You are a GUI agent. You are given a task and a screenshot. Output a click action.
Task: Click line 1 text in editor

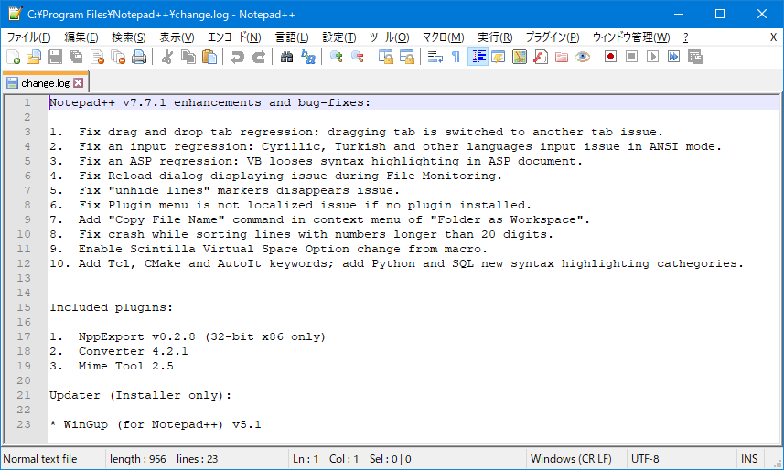click(x=209, y=102)
